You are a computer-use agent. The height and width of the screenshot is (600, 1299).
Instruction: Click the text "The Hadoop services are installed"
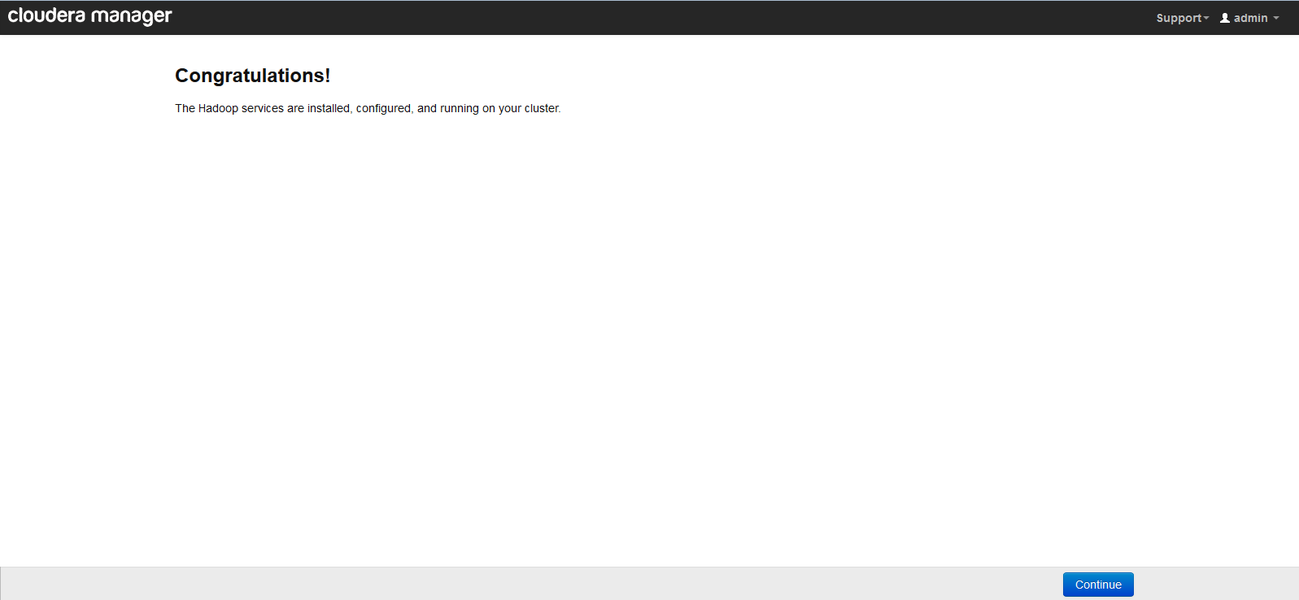point(263,108)
